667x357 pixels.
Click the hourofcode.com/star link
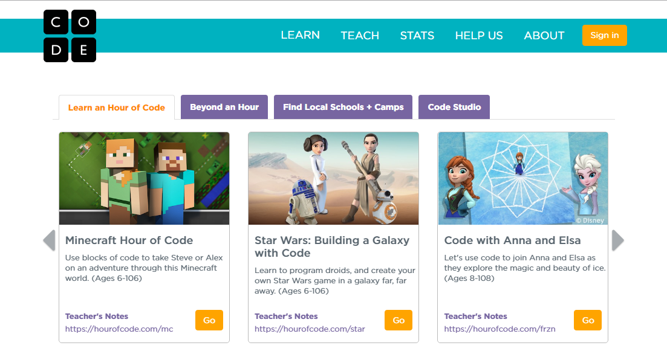[x=310, y=329]
